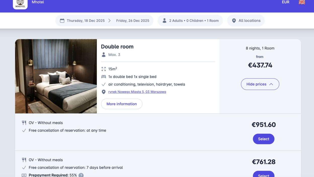Viewport: 314px width, 177px height.
Task: Open the rynek Nowego Miasta address link
Action: point(137,92)
